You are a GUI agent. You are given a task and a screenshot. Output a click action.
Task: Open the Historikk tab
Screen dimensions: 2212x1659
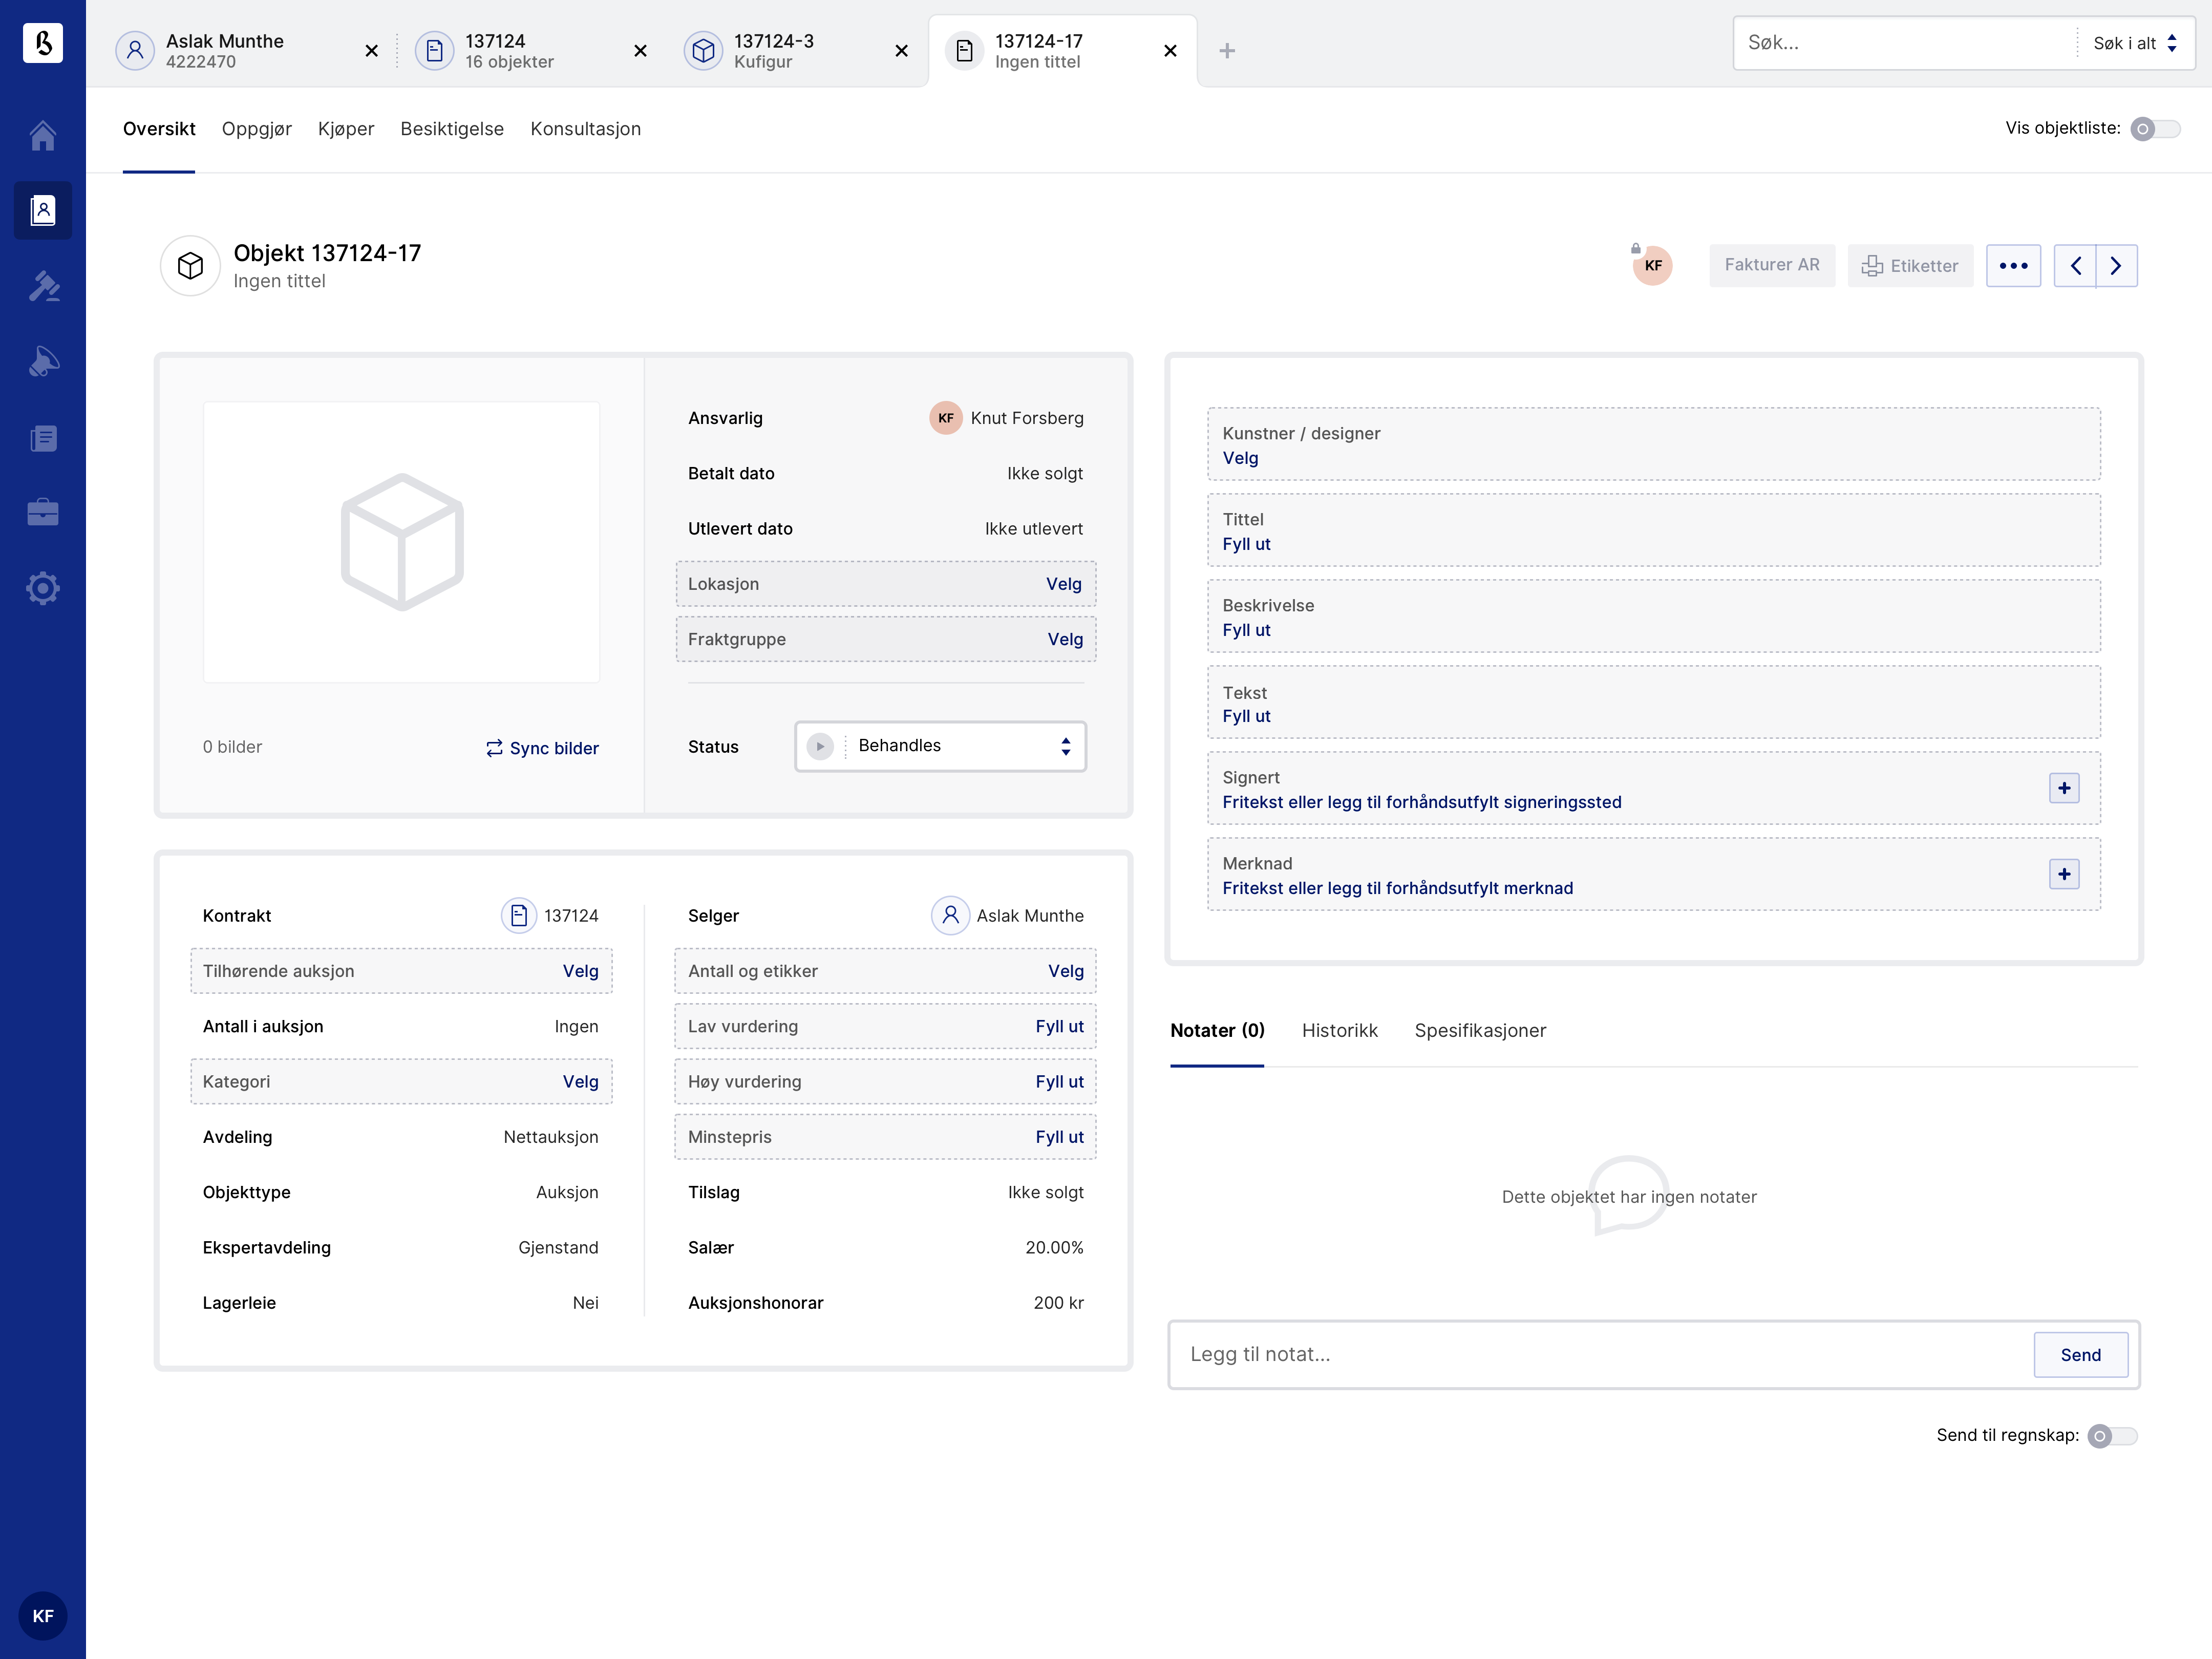pos(1339,1030)
